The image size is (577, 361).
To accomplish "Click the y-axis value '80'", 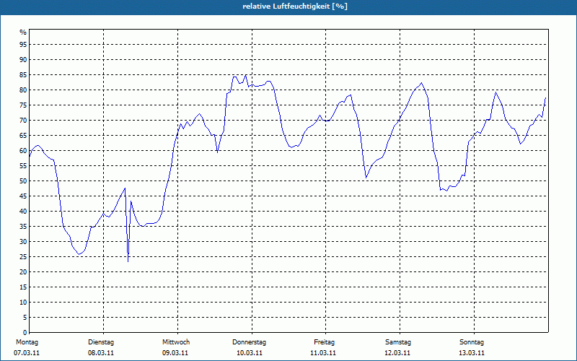I will [23, 90].
